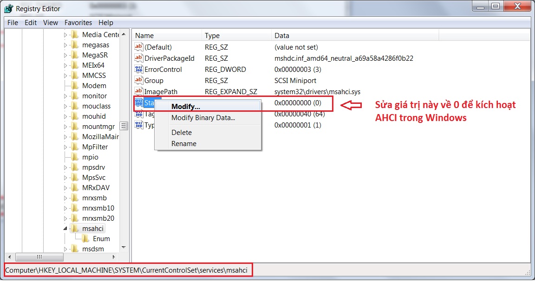Choose Rename in the context menu
Viewport: 535px width, 281px height.
point(208,144)
